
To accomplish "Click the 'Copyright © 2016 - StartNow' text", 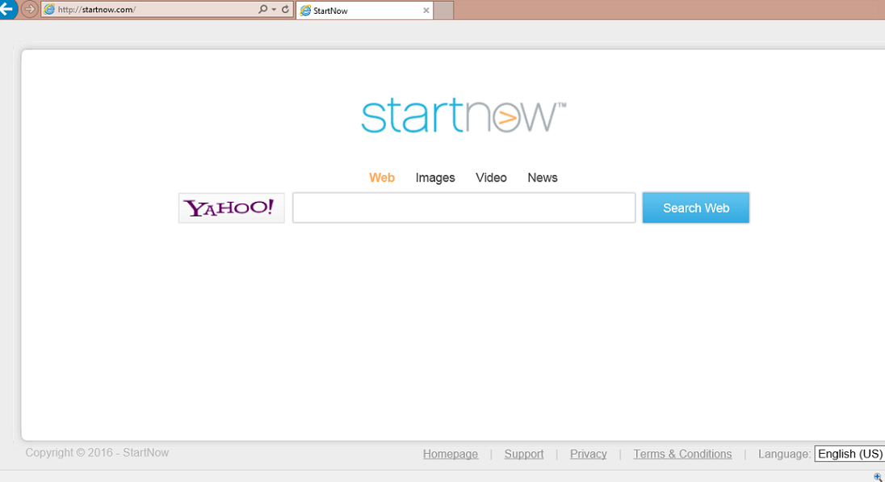I will pos(97,453).
